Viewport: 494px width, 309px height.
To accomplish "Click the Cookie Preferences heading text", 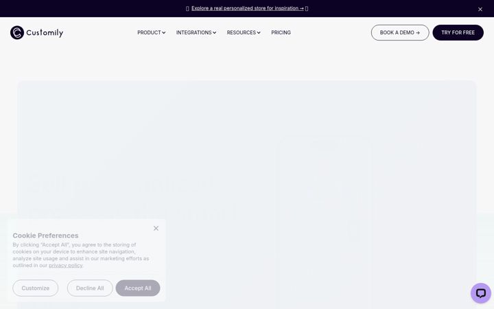I will pos(45,236).
